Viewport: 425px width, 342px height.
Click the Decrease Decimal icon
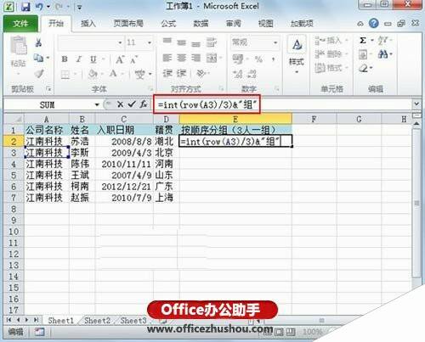tap(252, 74)
